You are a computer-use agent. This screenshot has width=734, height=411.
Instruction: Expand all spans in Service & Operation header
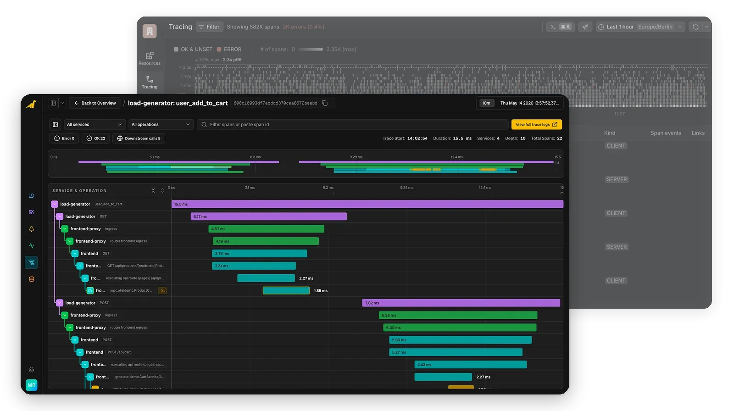[x=162, y=190]
